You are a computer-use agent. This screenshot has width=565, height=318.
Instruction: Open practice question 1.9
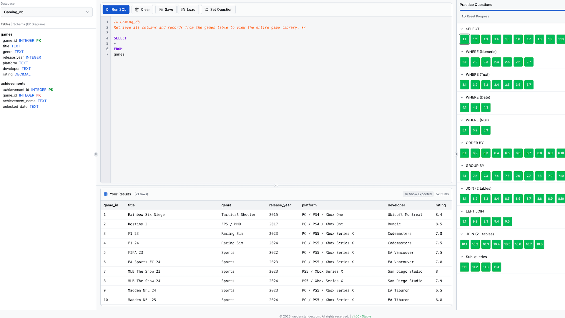click(x=550, y=39)
